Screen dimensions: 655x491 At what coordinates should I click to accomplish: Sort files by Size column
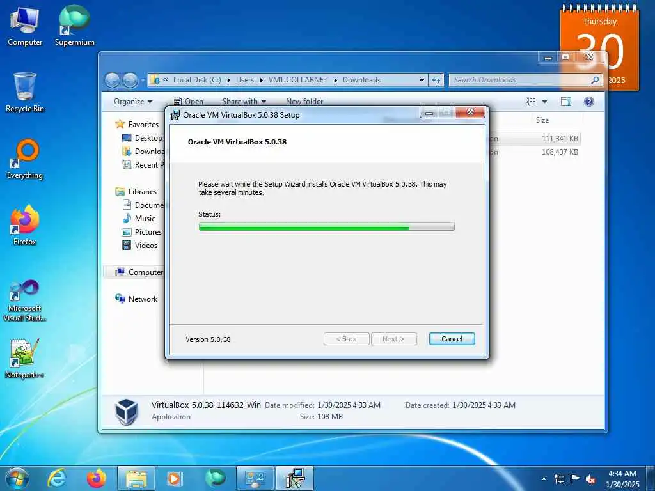pos(542,120)
